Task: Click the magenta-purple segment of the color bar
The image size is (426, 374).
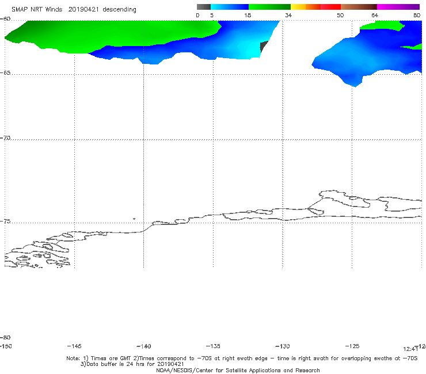Action: pyautogui.click(x=398, y=7)
